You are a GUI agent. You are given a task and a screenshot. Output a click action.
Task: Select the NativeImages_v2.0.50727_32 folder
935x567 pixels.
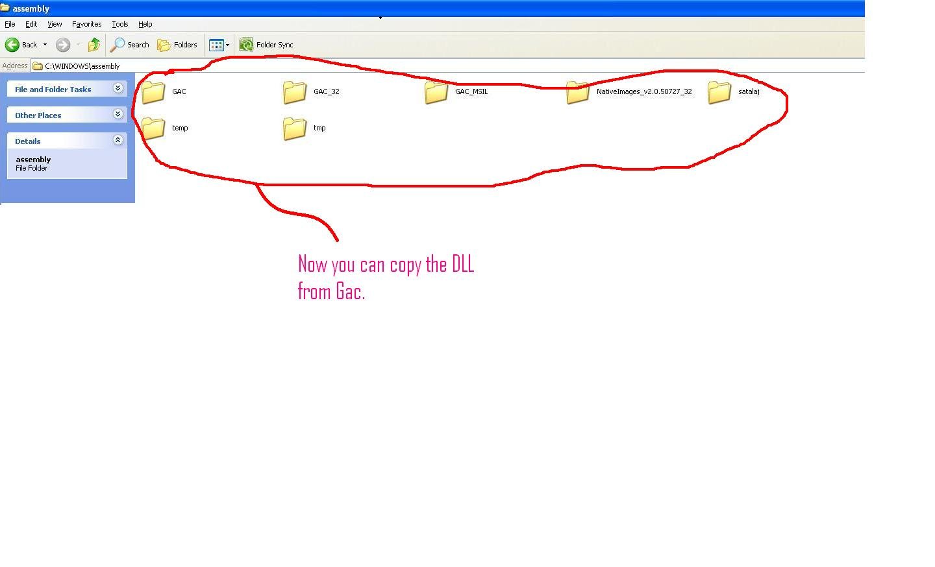click(629, 92)
